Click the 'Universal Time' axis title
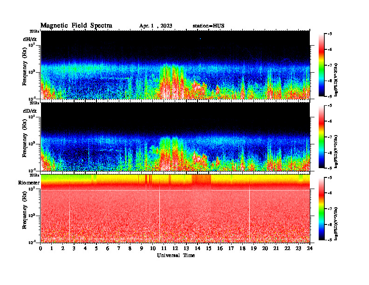 (x=176, y=255)
